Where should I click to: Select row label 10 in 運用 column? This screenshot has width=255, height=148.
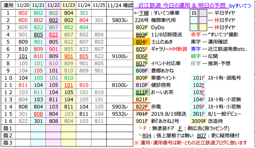8,78
